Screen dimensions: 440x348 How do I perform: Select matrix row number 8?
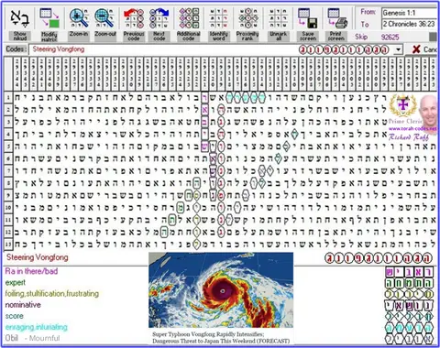coord(8,183)
